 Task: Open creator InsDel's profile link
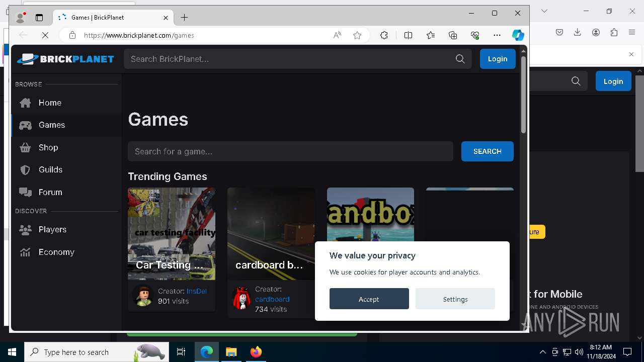pyautogui.click(x=197, y=291)
